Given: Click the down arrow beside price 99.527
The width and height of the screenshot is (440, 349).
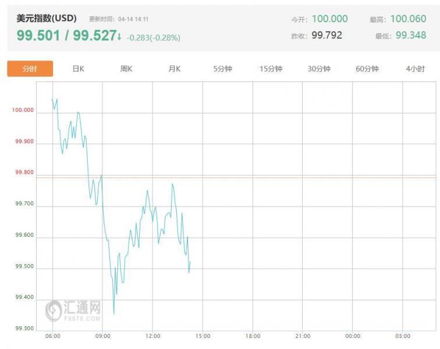Looking at the screenshot, I should pyautogui.click(x=119, y=37).
